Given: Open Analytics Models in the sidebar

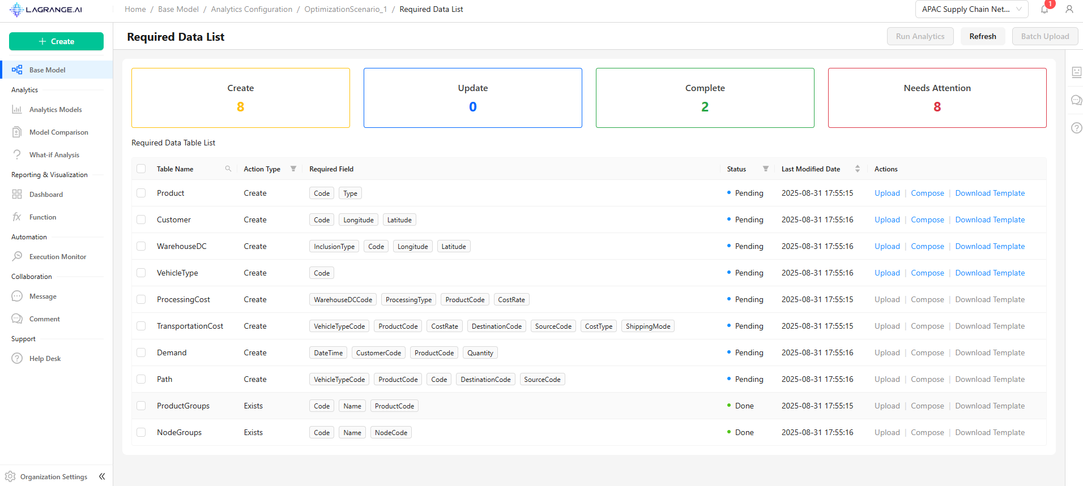Looking at the screenshot, I should tap(56, 110).
